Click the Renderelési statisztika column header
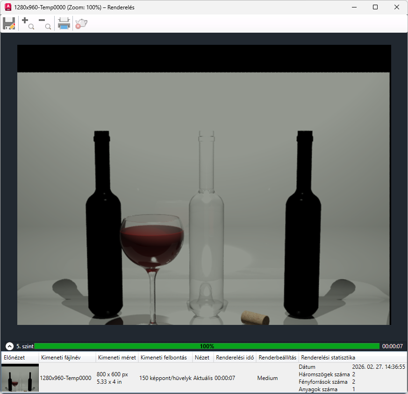The width and height of the screenshot is (408, 394). tap(328, 358)
